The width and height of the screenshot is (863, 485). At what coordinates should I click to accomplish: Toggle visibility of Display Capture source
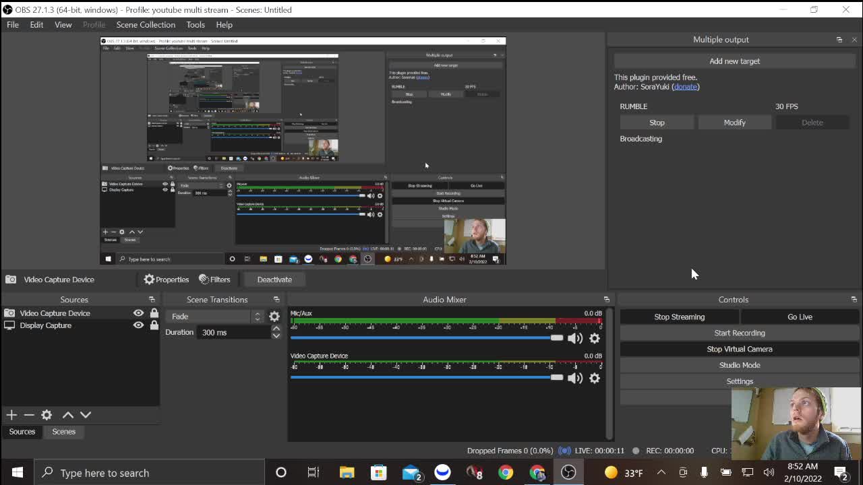click(138, 325)
